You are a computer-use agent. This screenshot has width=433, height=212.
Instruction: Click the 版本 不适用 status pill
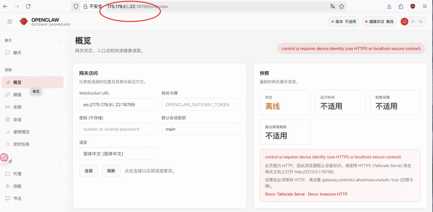[344, 22]
